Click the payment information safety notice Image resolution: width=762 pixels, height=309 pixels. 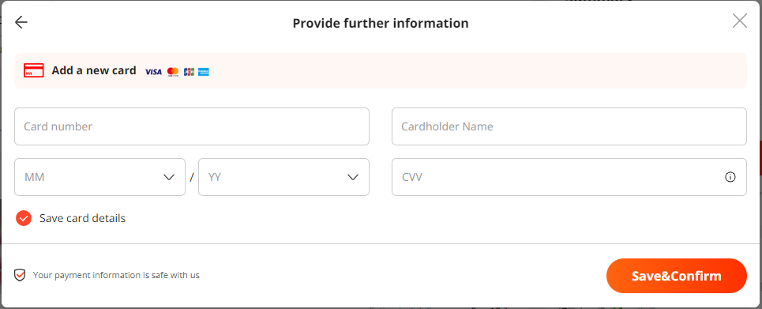click(116, 275)
